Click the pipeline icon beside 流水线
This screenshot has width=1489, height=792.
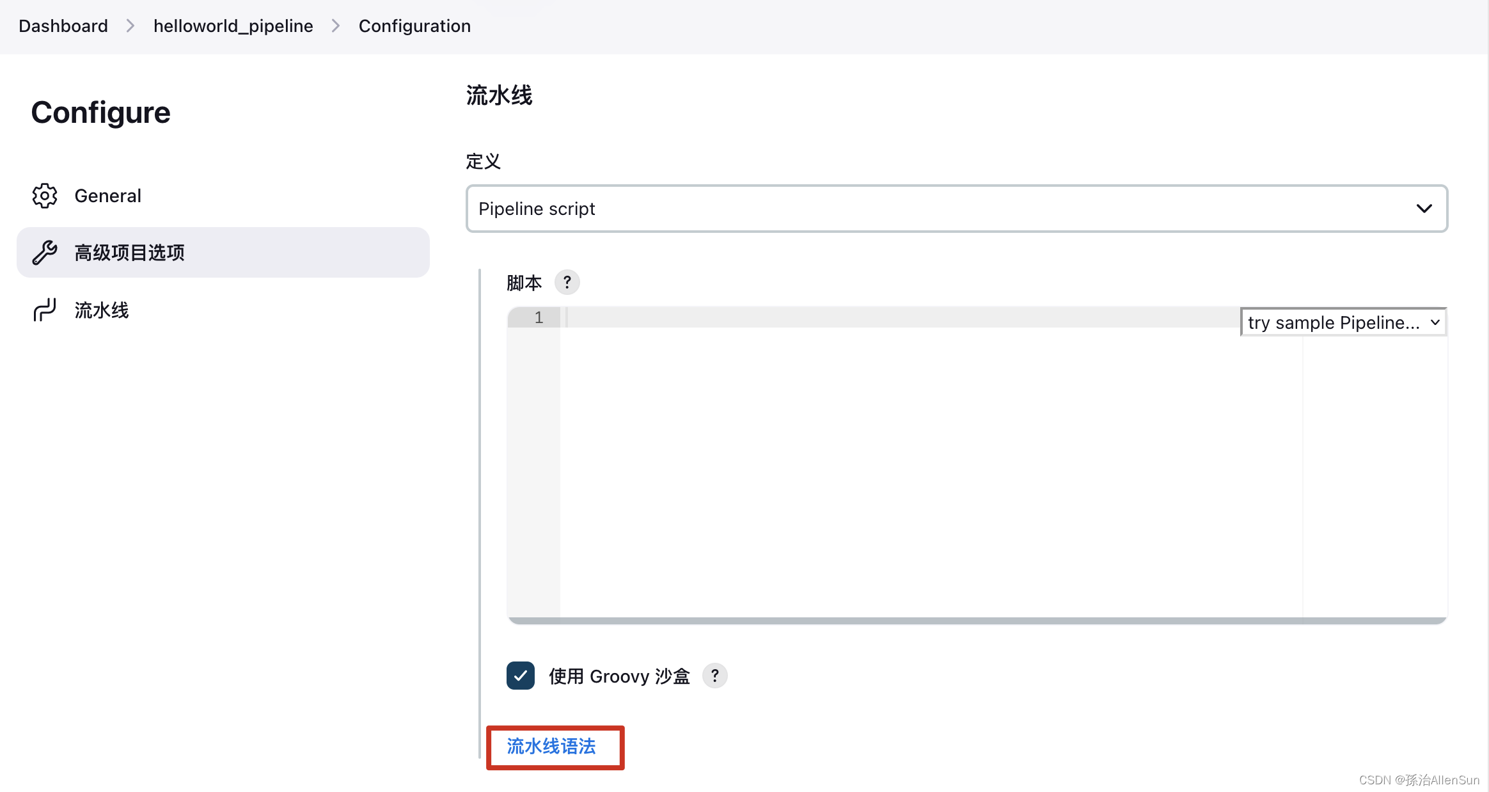[x=44, y=310]
